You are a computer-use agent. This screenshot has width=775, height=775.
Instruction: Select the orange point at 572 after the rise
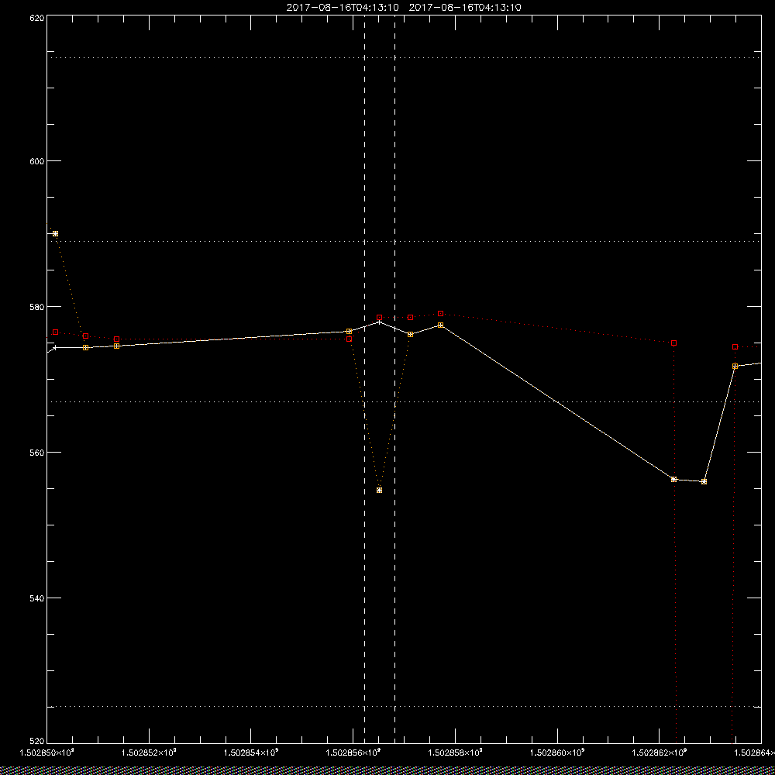tap(735, 367)
